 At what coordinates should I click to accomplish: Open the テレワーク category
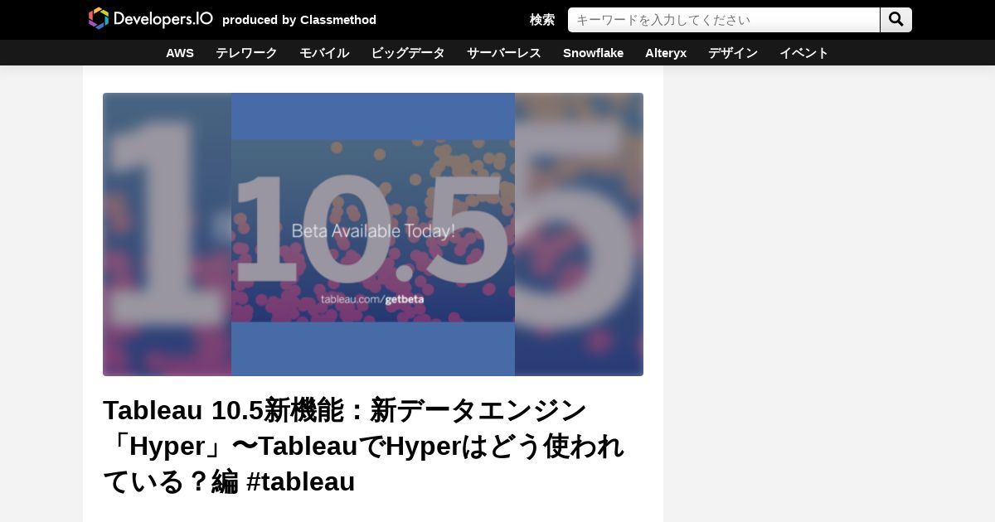(246, 53)
